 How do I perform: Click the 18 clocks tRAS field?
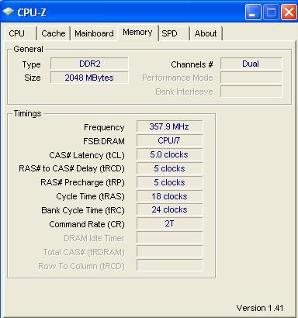coord(169,196)
